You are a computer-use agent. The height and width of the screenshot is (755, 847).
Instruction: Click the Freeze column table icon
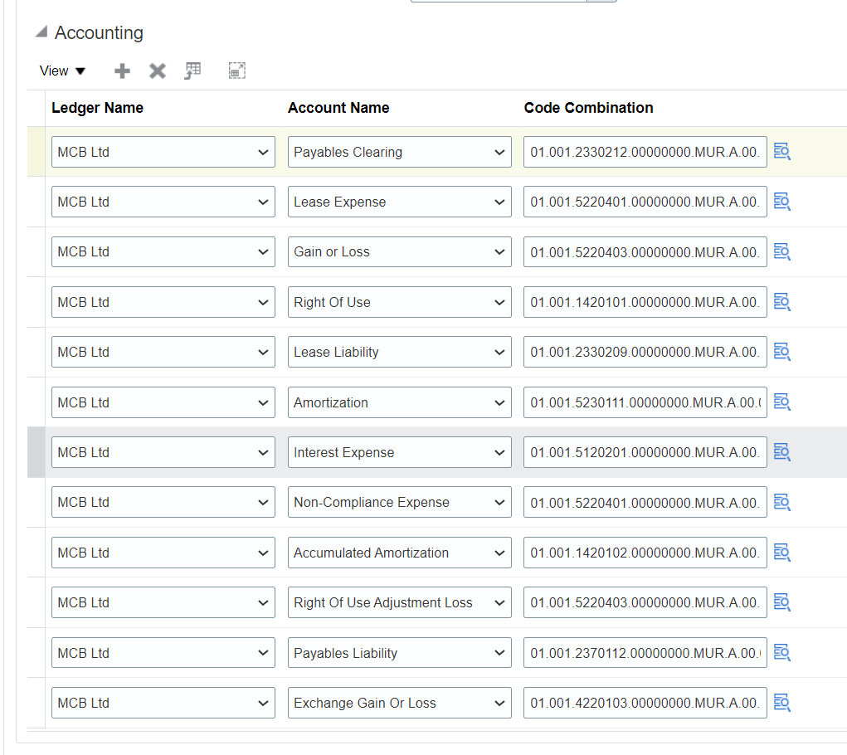click(192, 71)
